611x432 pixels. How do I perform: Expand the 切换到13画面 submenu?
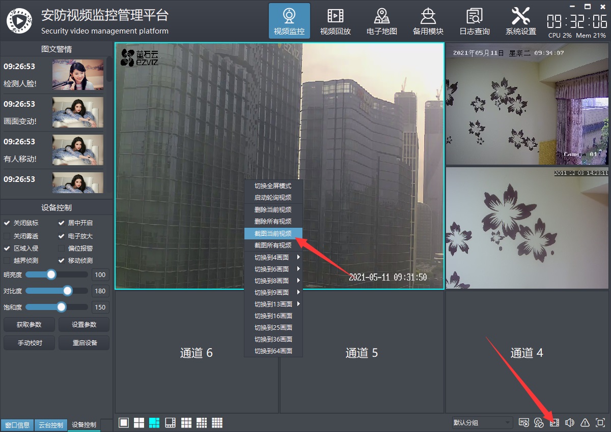(274, 304)
